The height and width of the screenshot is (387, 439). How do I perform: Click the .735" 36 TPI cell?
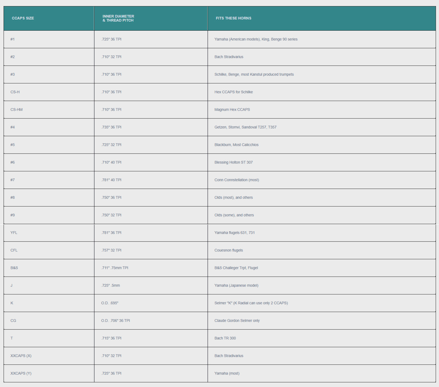coord(151,127)
